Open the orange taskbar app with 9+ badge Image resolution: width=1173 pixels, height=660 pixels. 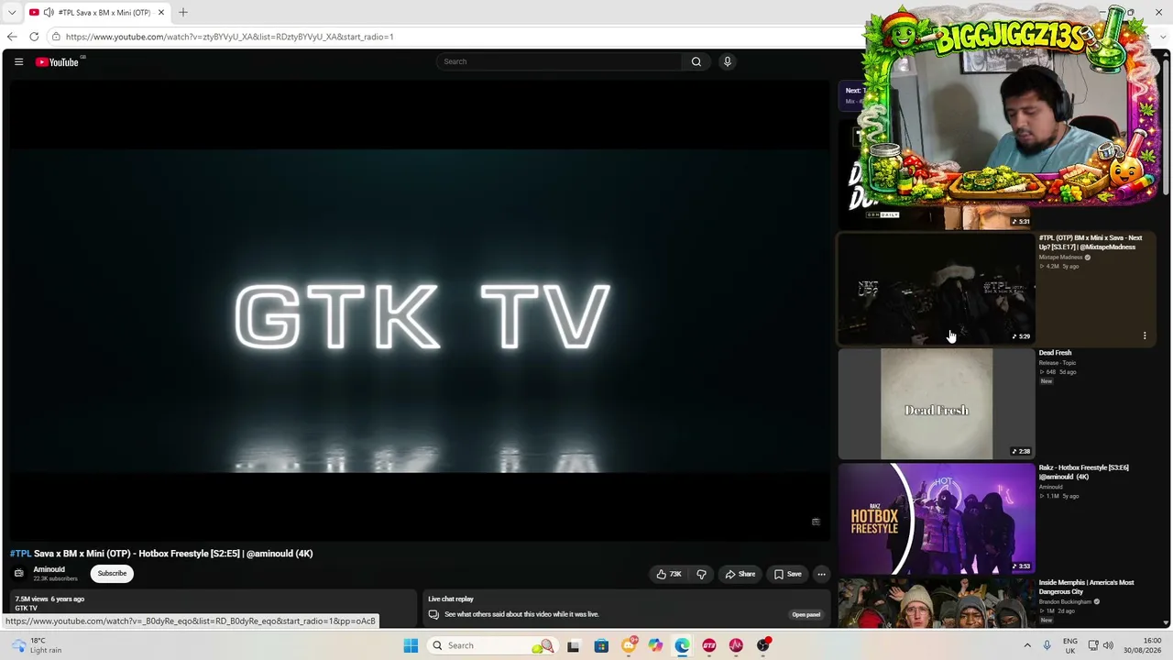click(x=629, y=645)
